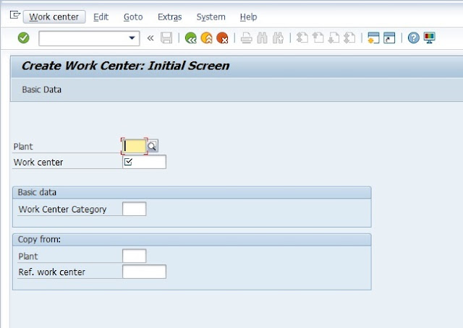Open the Help menu
Image resolution: width=463 pixels, height=328 pixels.
(x=248, y=17)
